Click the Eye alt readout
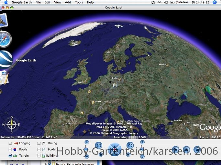This screenshot has width=221, height=165. [210, 137]
